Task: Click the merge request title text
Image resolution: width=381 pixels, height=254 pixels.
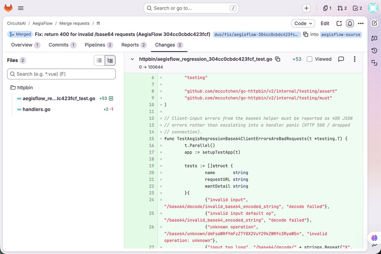Action: click(x=122, y=34)
